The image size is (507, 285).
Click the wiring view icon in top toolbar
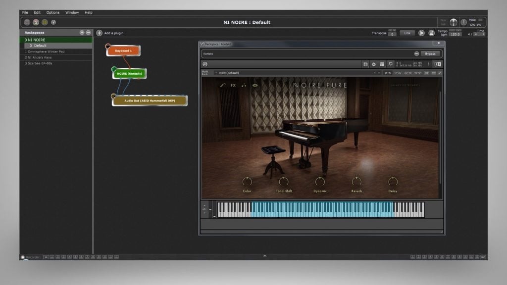coord(36,22)
